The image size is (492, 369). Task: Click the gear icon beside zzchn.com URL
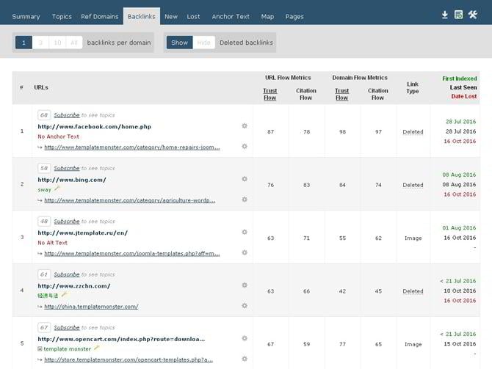(245, 285)
